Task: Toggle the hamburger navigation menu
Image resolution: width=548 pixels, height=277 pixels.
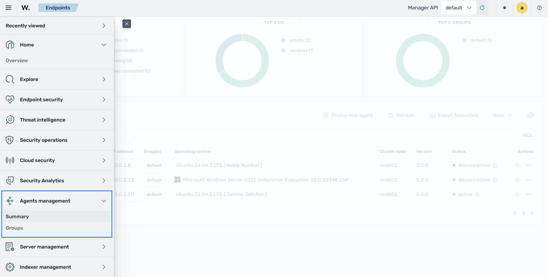Action: [9, 8]
